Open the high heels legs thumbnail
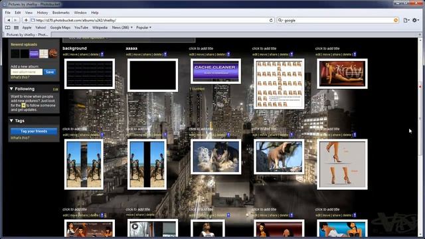This screenshot has width=425, height=239. click(342, 164)
